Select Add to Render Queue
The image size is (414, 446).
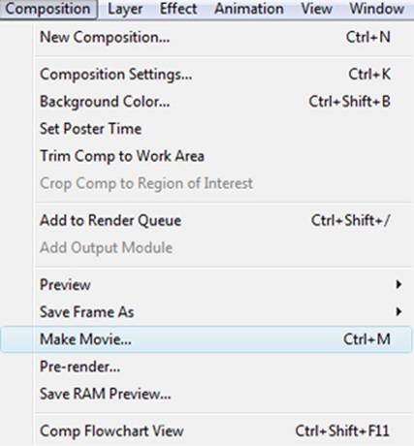tap(207, 220)
